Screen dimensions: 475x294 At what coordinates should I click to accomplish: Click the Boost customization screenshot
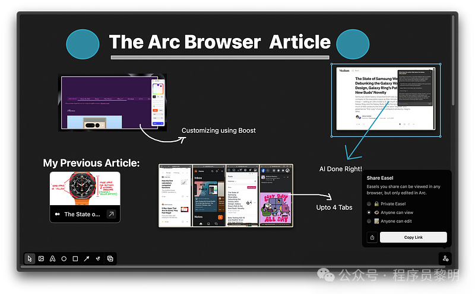click(112, 102)
